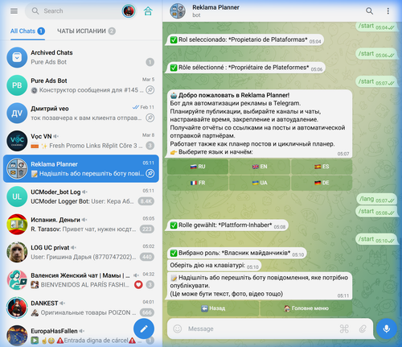Open the DANKEST channel
The image size is (402, 347).
81,308
